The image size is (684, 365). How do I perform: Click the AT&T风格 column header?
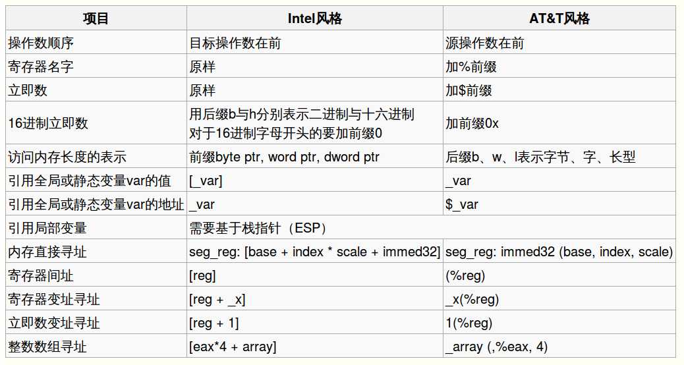(559, 18)
